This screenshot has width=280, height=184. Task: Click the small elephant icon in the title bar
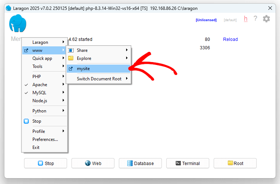(x=8, y=8)
